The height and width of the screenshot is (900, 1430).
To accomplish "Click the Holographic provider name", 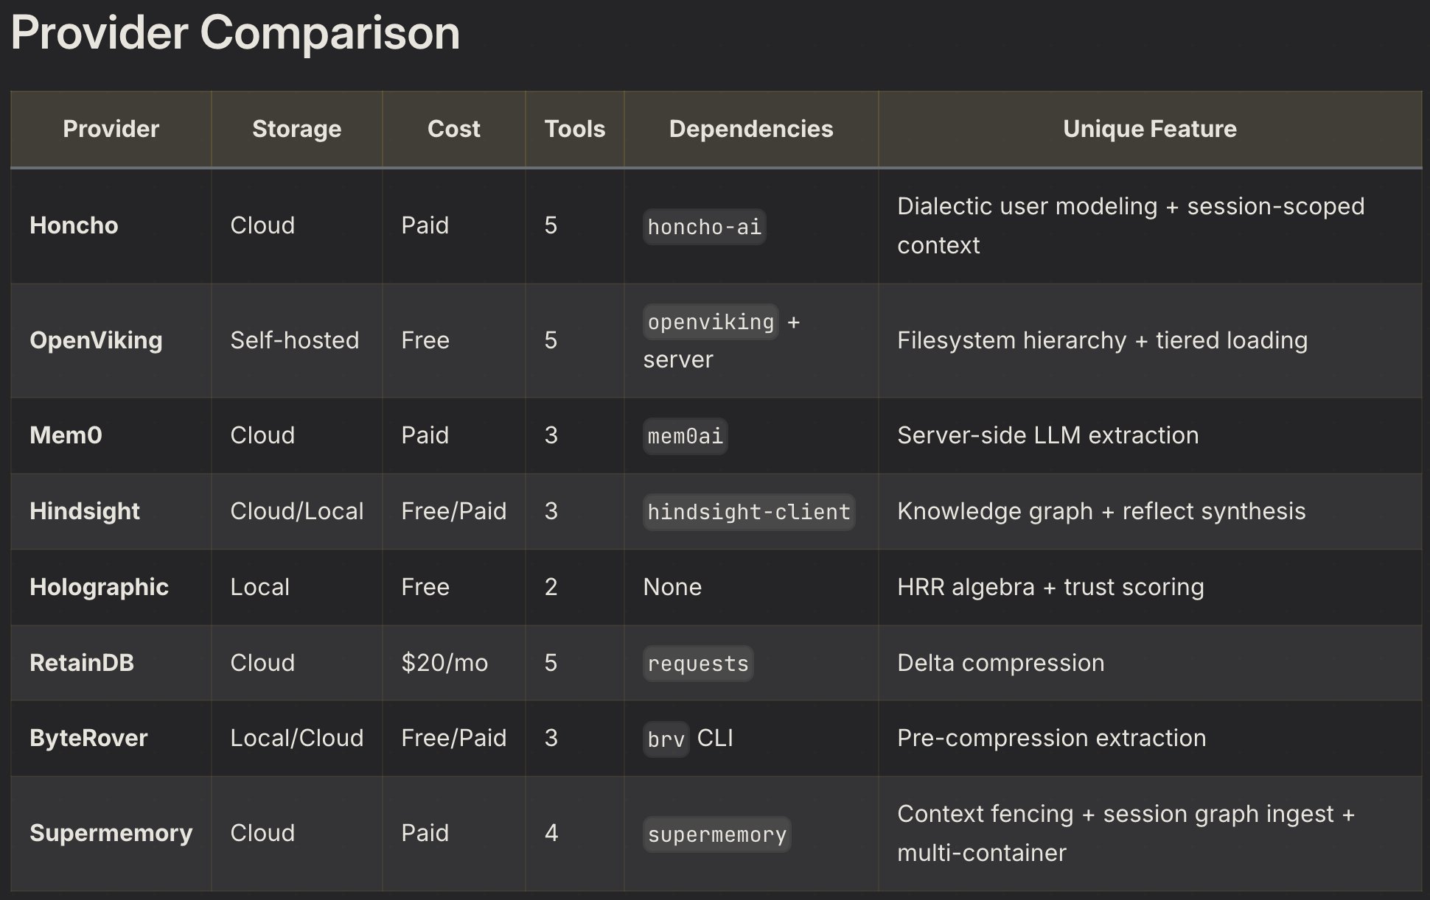I will pos(99,587).
